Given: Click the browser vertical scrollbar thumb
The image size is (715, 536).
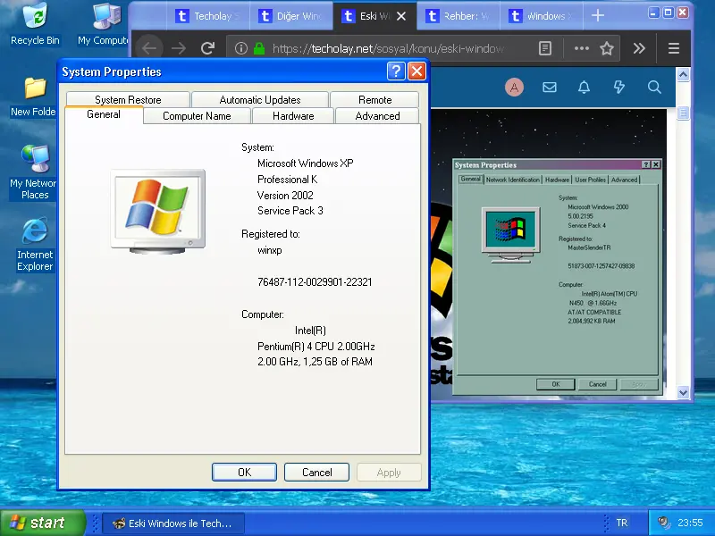Looking at the screenshot, I should pos(683,113).
